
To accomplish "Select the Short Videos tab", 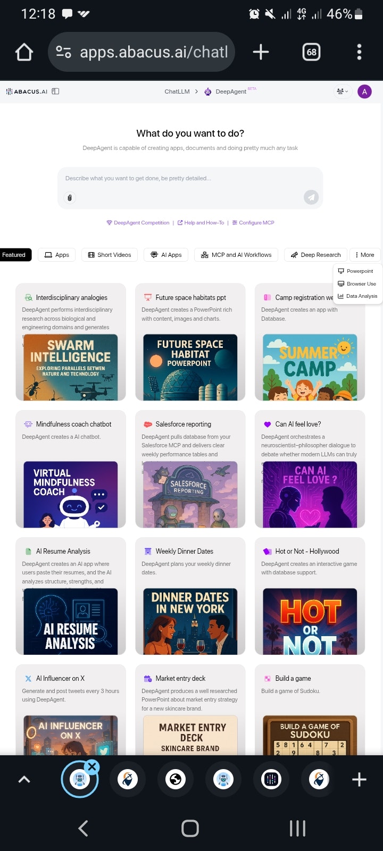I will point(110,255).
